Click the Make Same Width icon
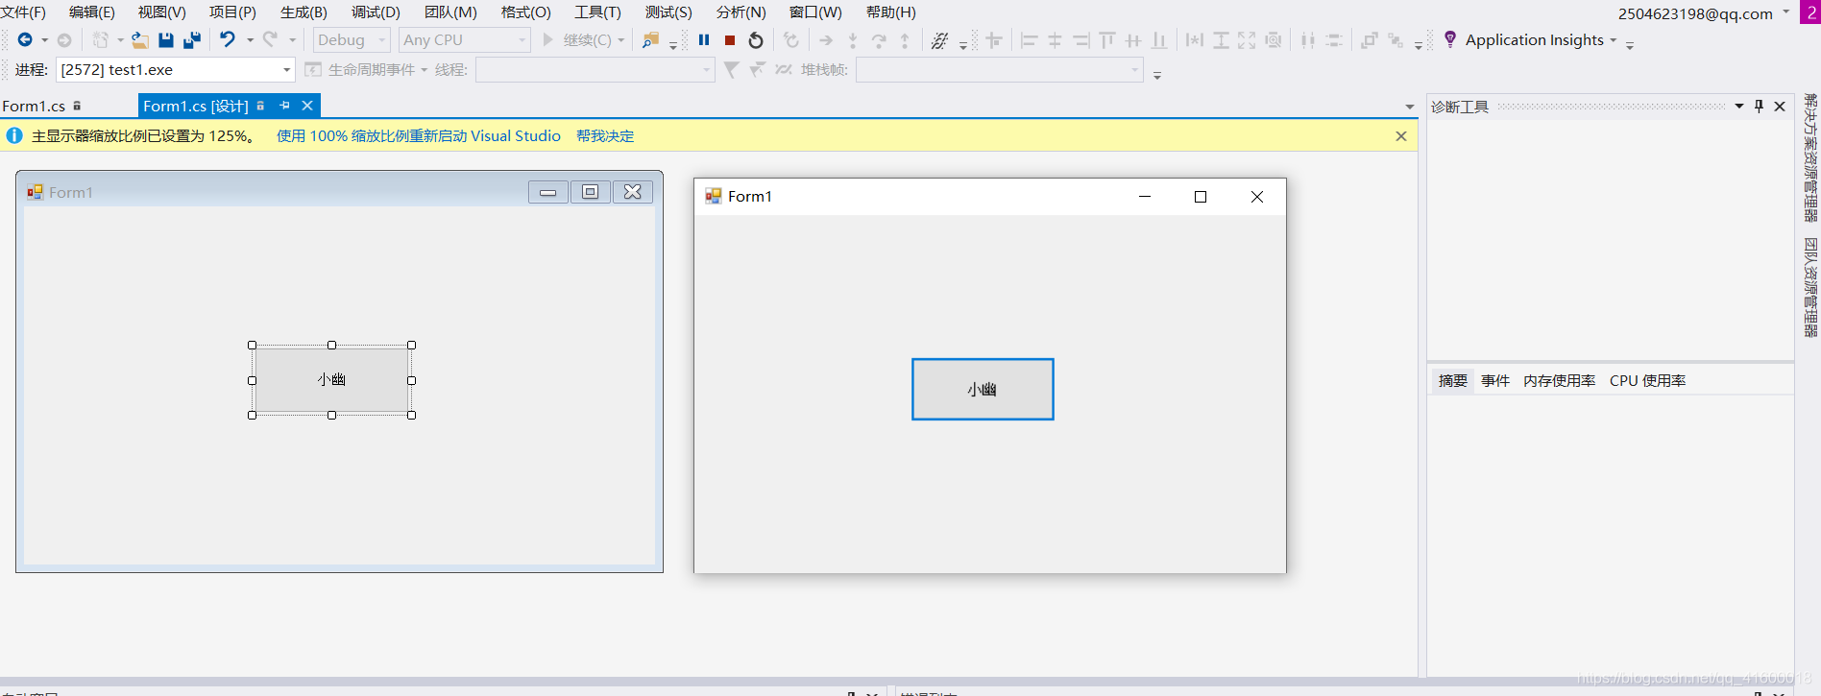 1194,40
